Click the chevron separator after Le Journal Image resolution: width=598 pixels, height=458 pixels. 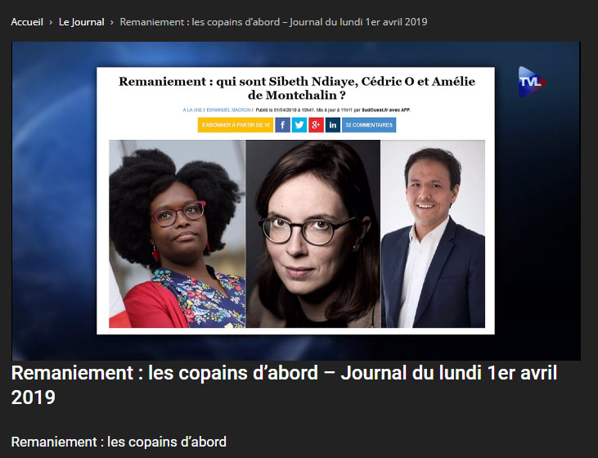click(x=112, y=23)
